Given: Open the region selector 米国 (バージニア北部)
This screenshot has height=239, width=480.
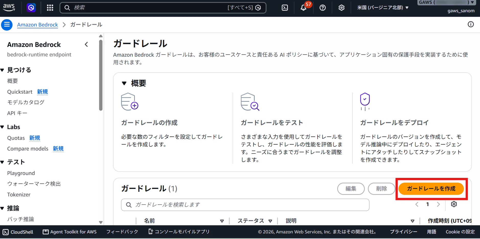Looking at the screenshot, I should [x=383, y=8].
